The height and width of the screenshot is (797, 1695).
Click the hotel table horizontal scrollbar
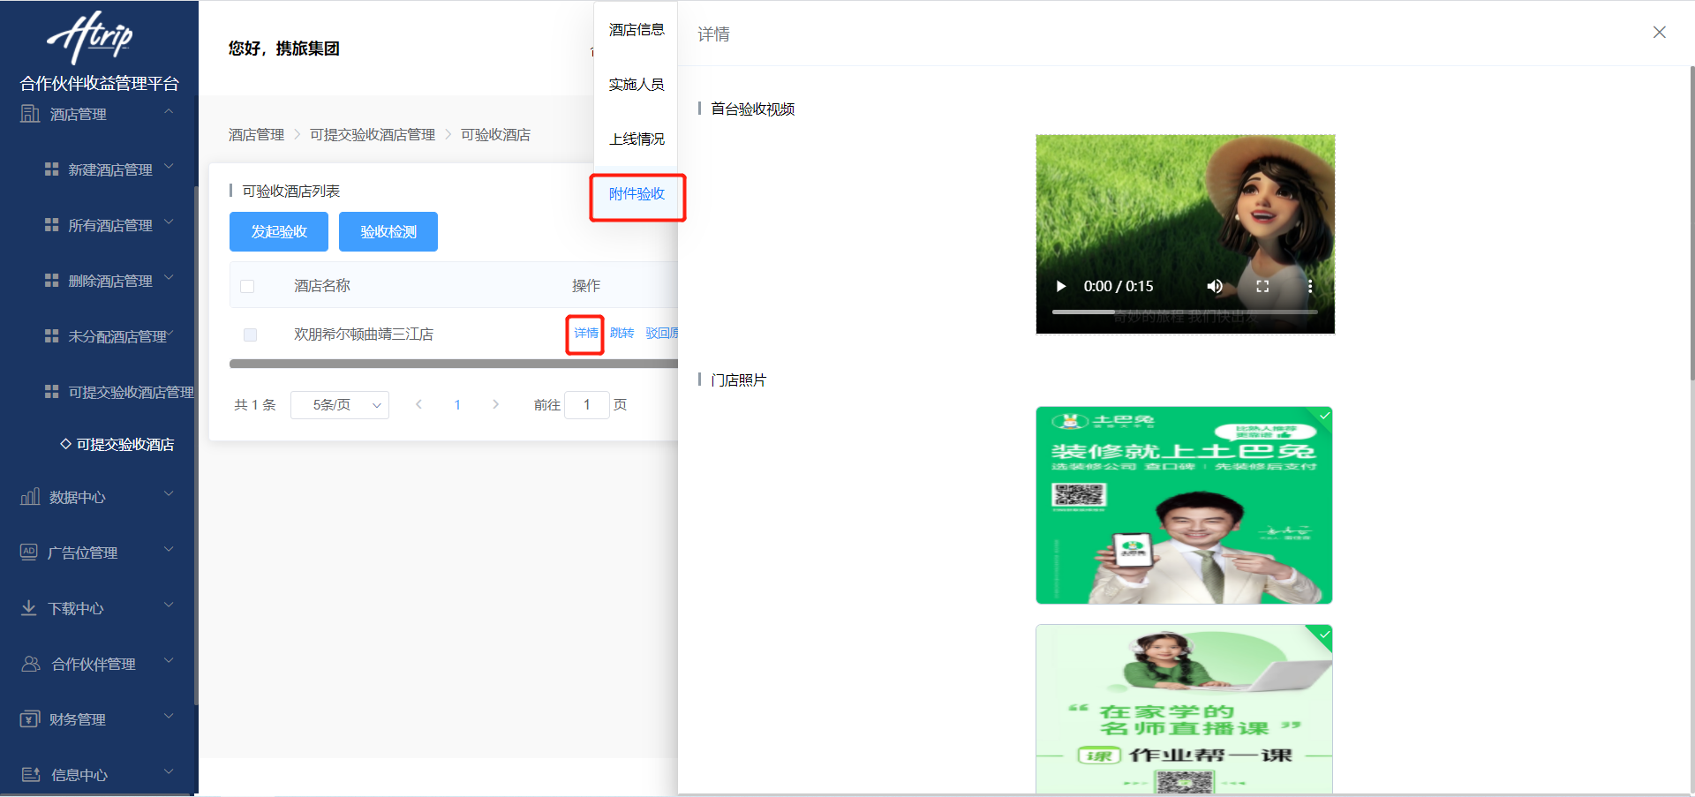point(454,364)
